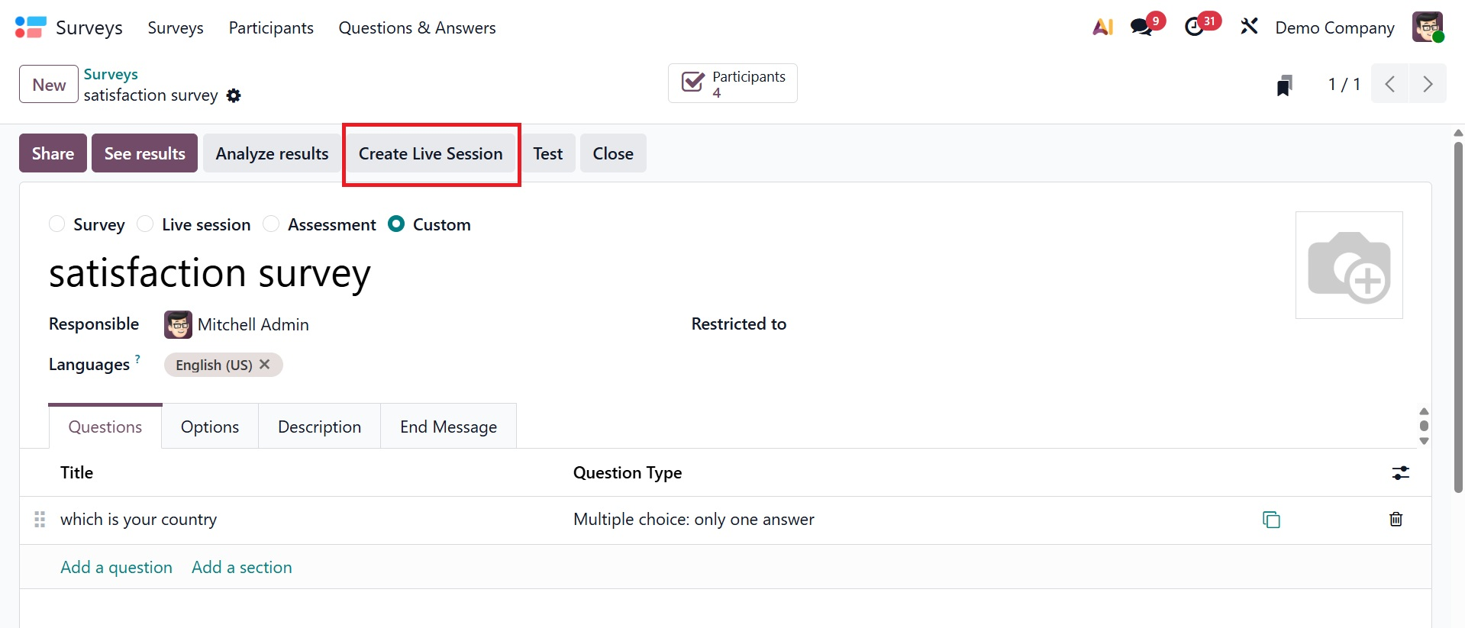
Task: Open the Demo Company switcher
Action: point(1334,27)
